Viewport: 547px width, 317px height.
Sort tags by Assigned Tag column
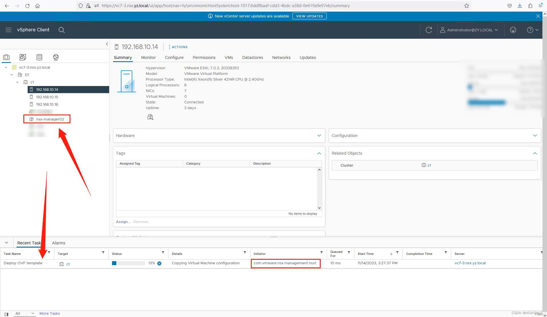pos(130,164)
